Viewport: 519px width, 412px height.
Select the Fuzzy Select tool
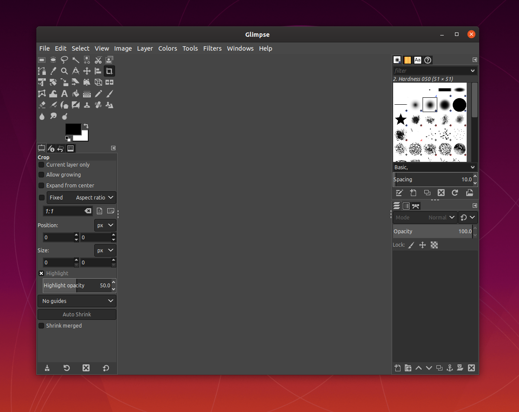click(x=76, y=60)
